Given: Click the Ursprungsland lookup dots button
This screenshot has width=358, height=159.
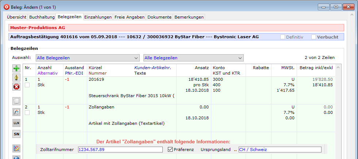Looking at the screenshot, I should tap(235, 150).
